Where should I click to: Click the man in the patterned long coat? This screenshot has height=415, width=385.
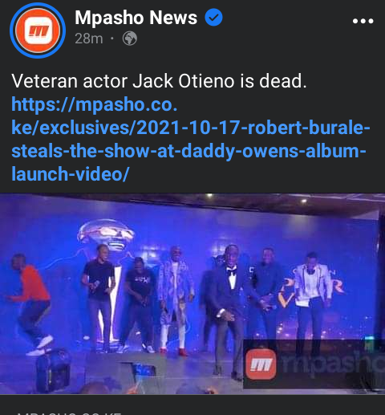[175, 301]
